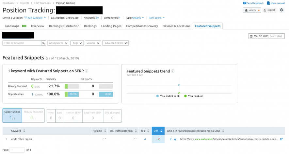Click desktop device icon next to Italy
Screen dimensions: 289x154
coord(26,18)
